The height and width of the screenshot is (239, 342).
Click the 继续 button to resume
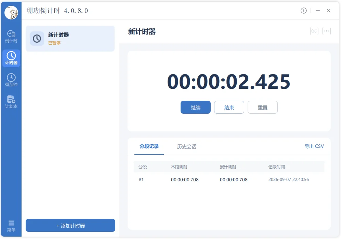click(x=195, y=107)
